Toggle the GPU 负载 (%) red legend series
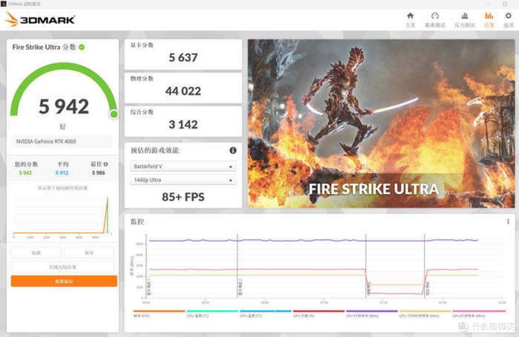The height and width of the screenshot is (337, 519). (319, 313)
